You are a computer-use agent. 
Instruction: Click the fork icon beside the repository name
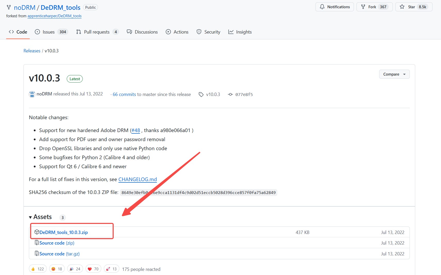(9, 7)
